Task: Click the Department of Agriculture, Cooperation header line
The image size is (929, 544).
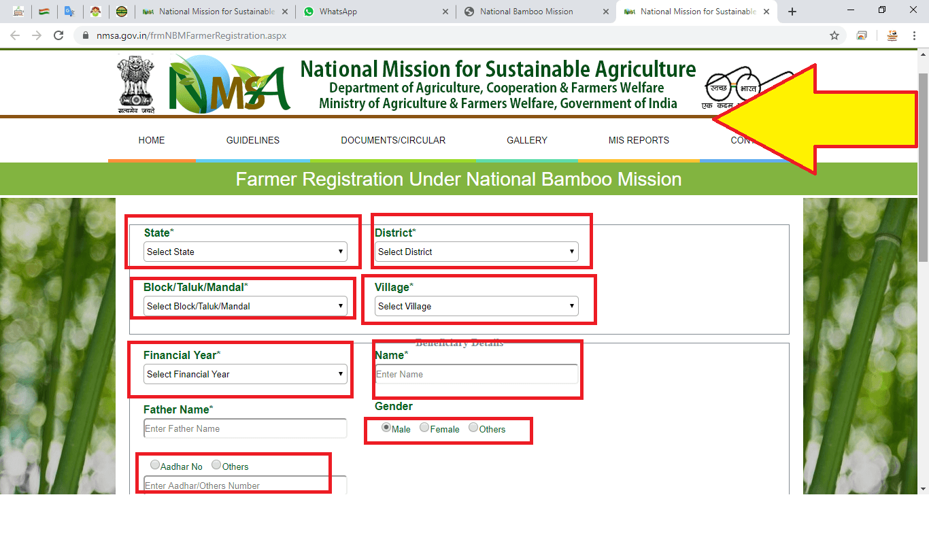Action: coord(496,88)
